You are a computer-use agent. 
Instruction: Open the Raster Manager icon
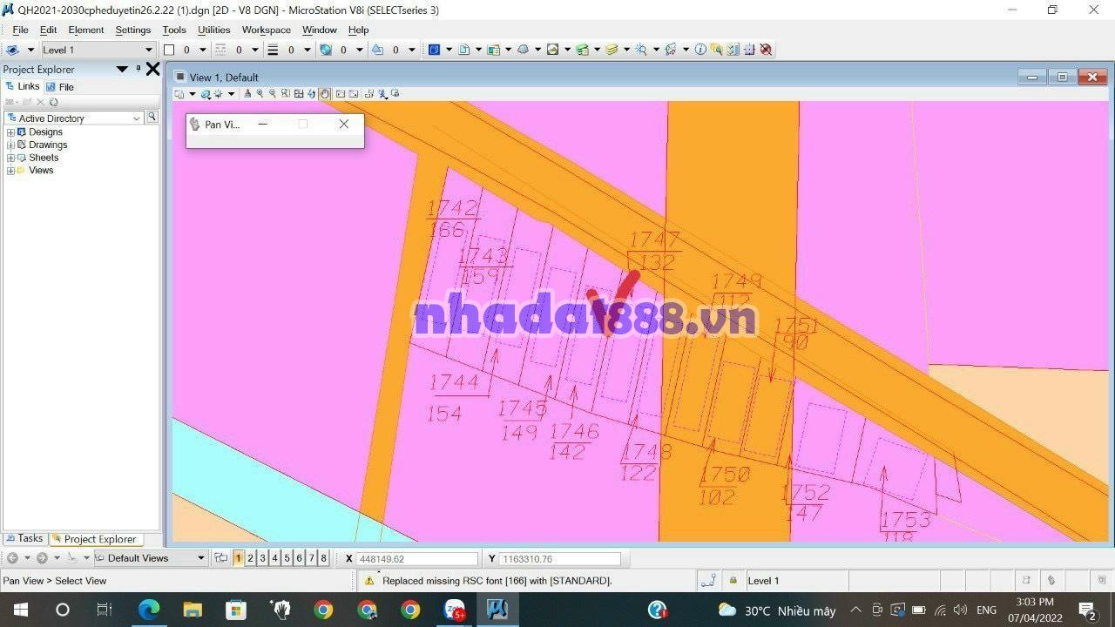[552, 50]
